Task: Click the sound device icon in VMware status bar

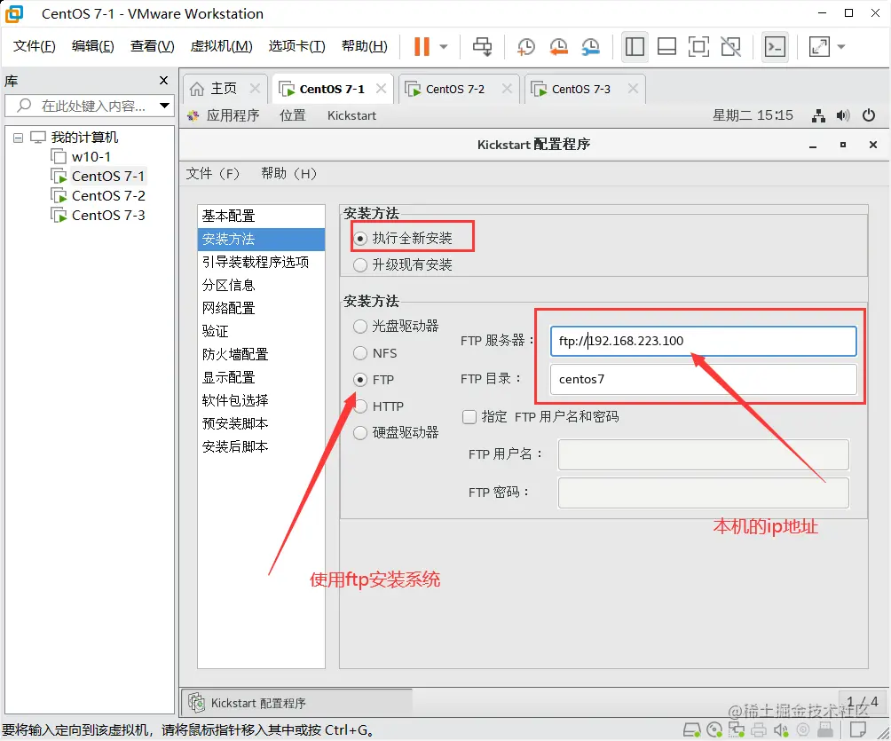Action: click(782, 729)
